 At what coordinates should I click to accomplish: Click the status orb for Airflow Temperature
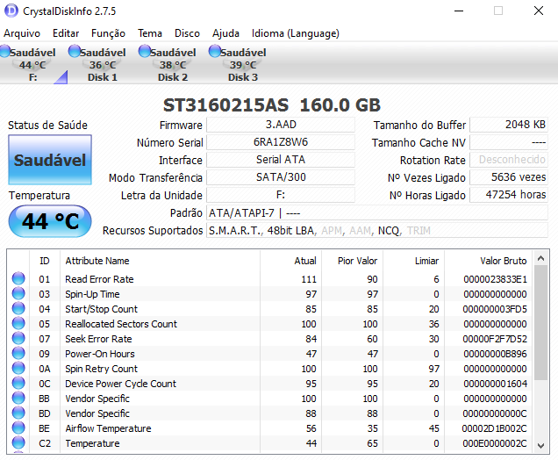18,428
